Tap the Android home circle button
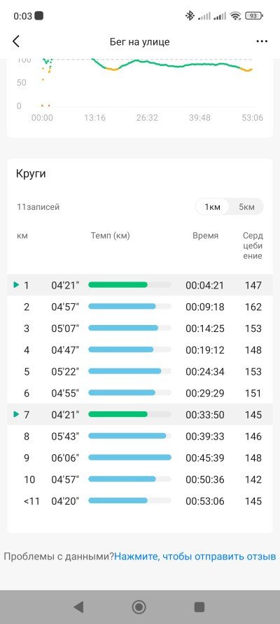280x624 pixels. click(139, 606)
